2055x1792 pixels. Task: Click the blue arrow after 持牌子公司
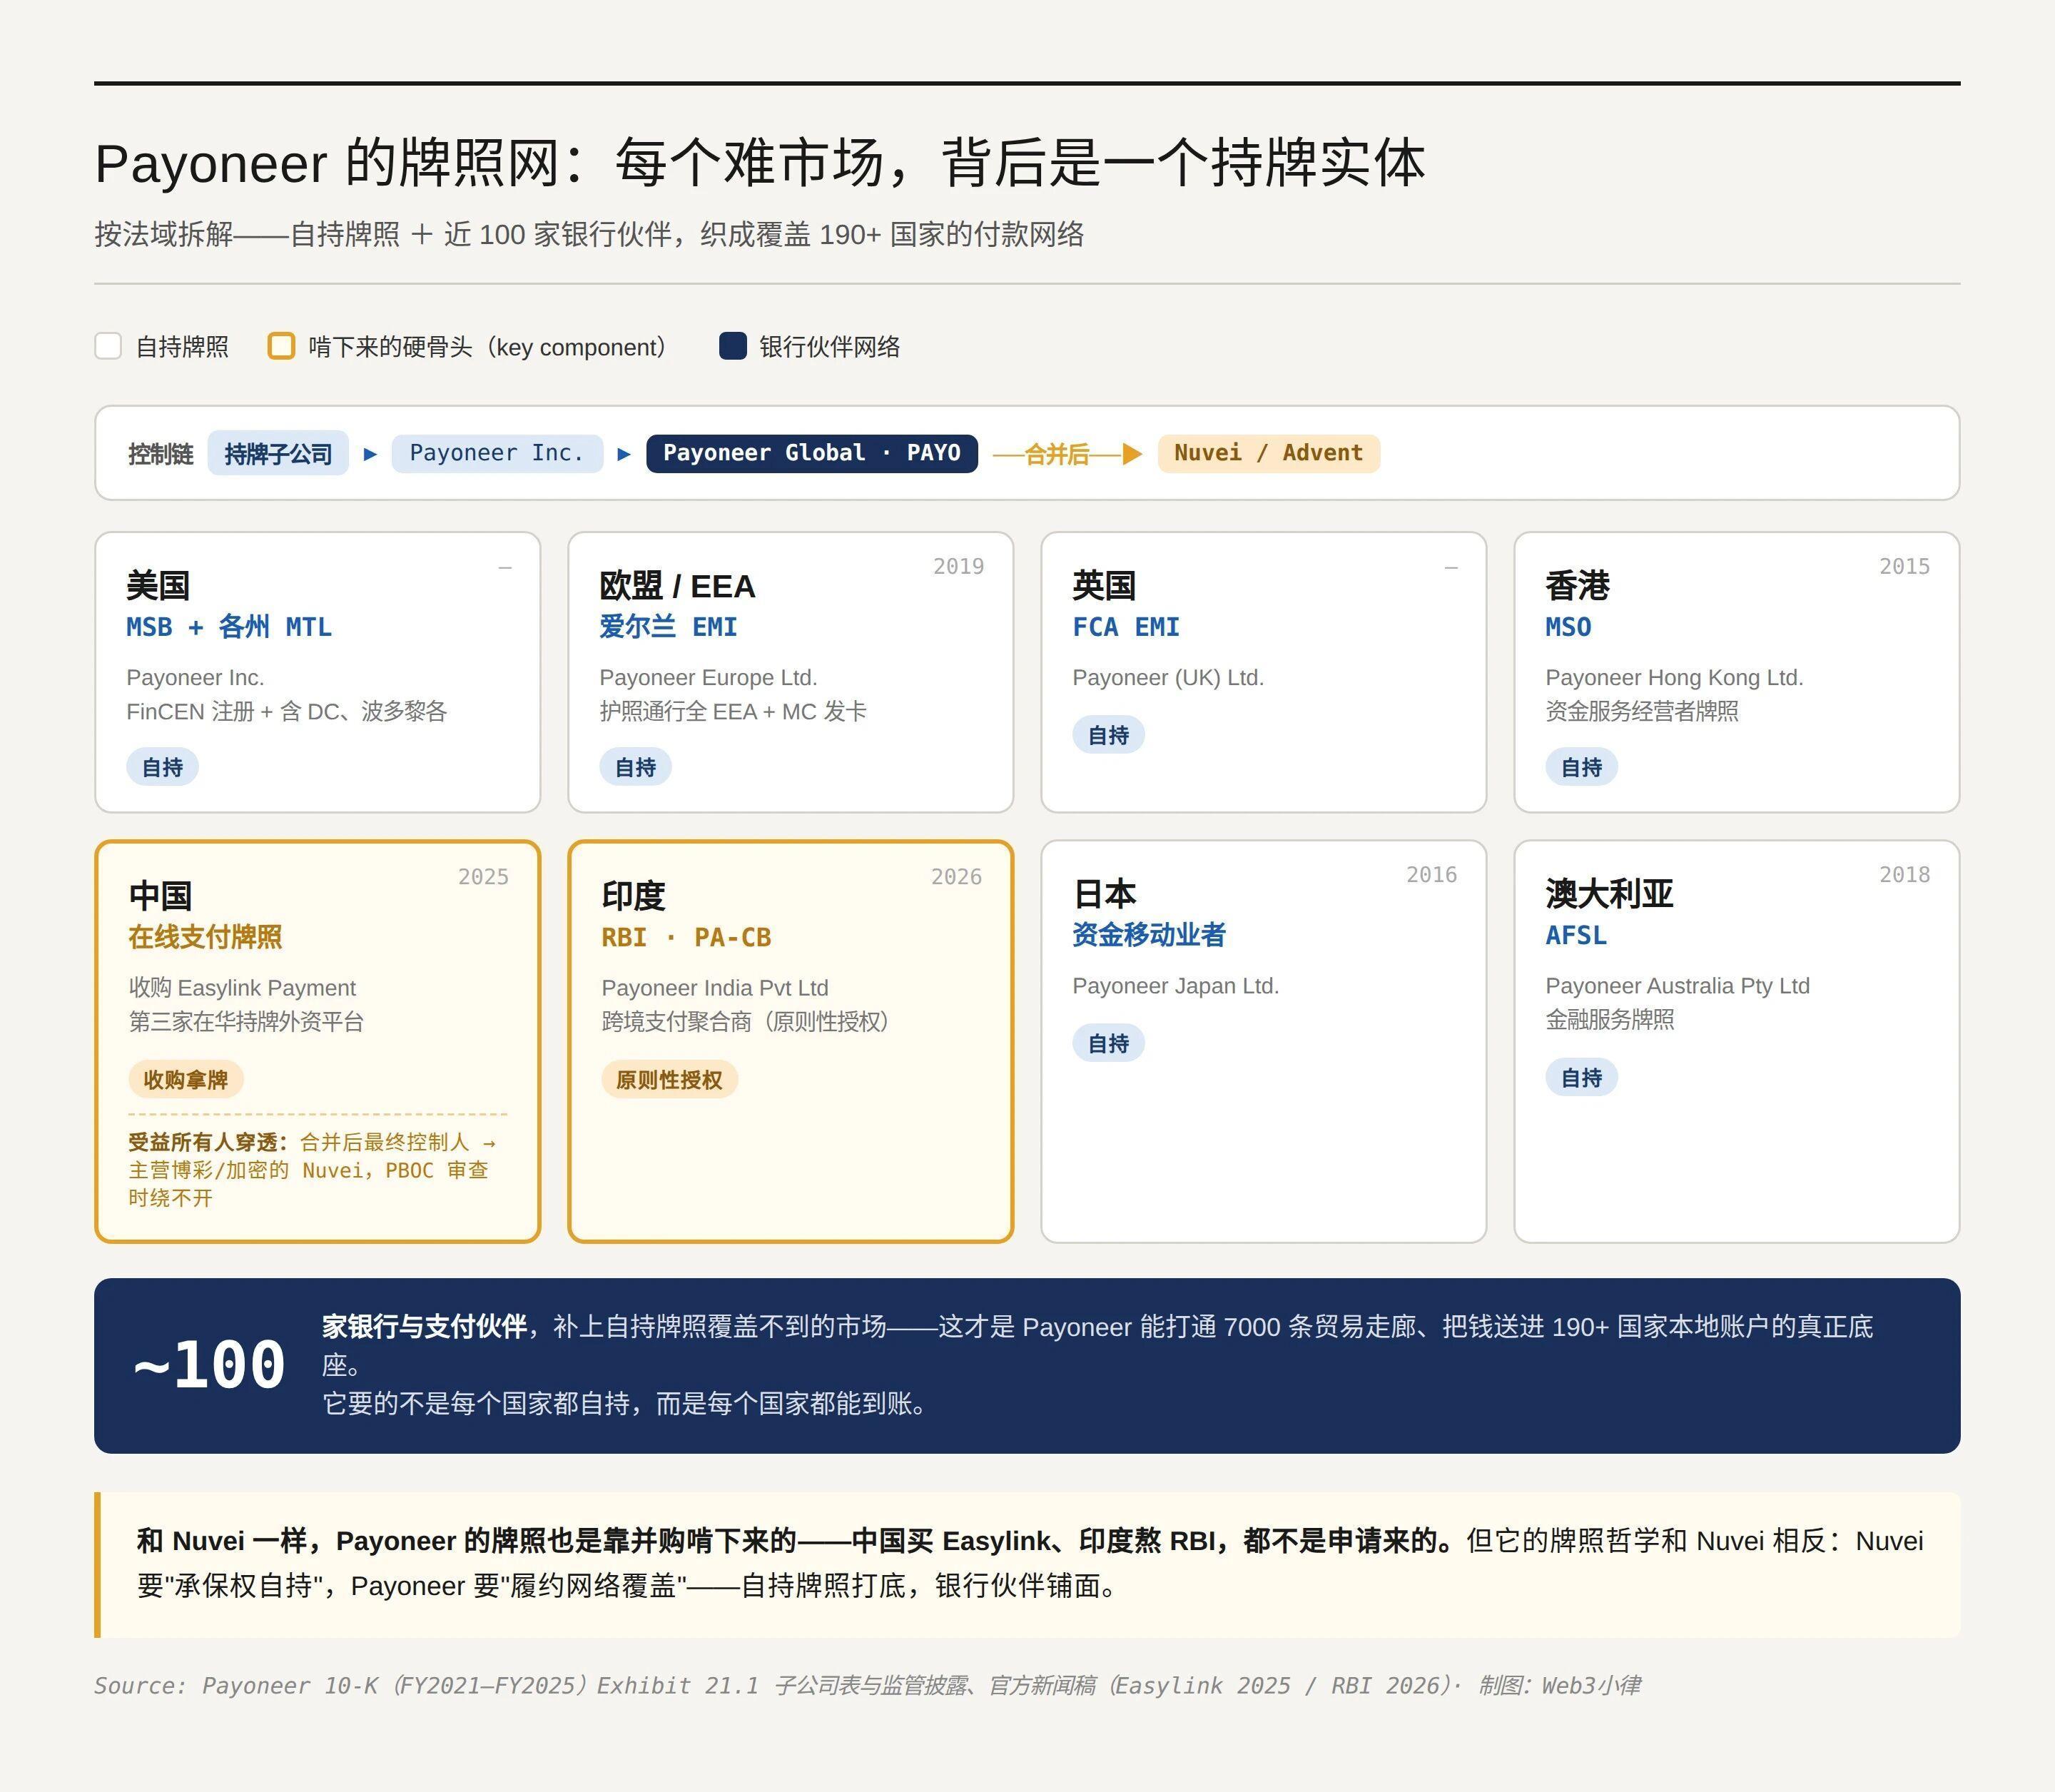pos(370,454)
